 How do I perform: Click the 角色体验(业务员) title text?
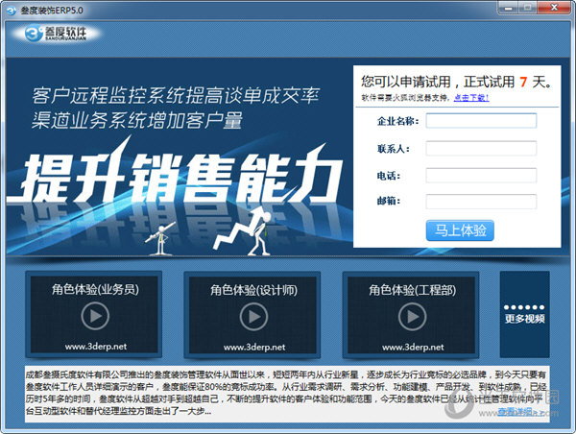click(x=95, y=290)
